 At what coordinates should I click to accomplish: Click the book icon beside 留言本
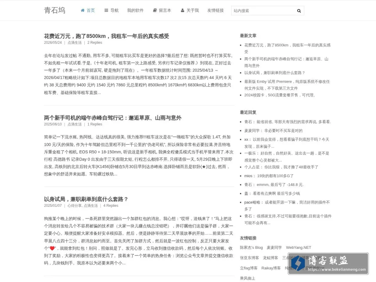point(155,10)
